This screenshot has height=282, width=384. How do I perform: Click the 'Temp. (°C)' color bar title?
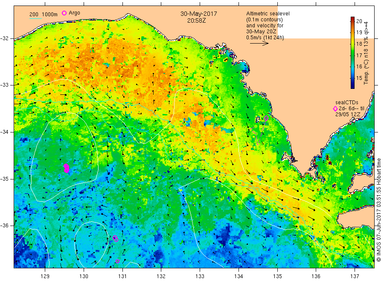[366, 74]
